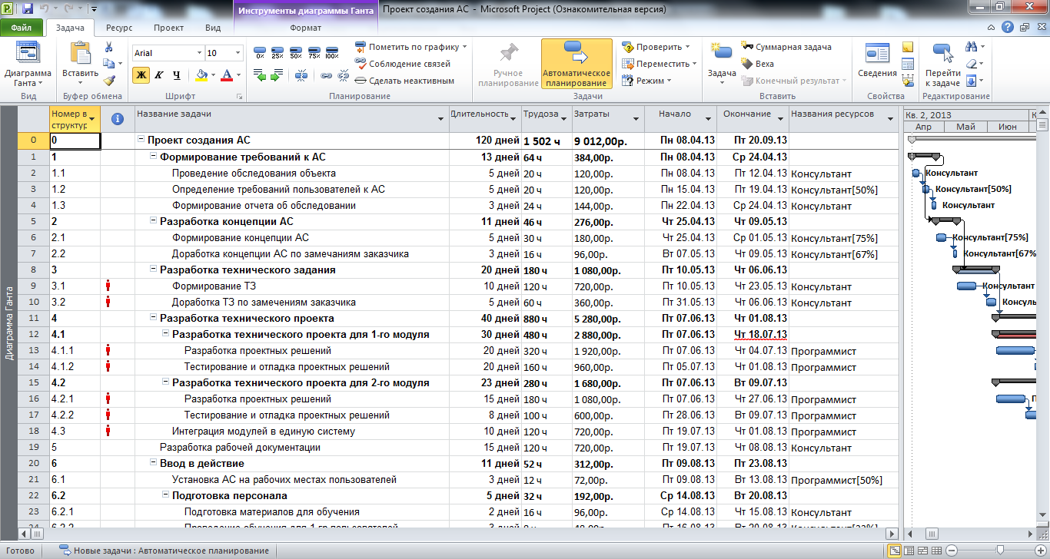Click the Outdent task green left arrow
This screenshot has width=1050, height=559.
click(x=261, y=75)
